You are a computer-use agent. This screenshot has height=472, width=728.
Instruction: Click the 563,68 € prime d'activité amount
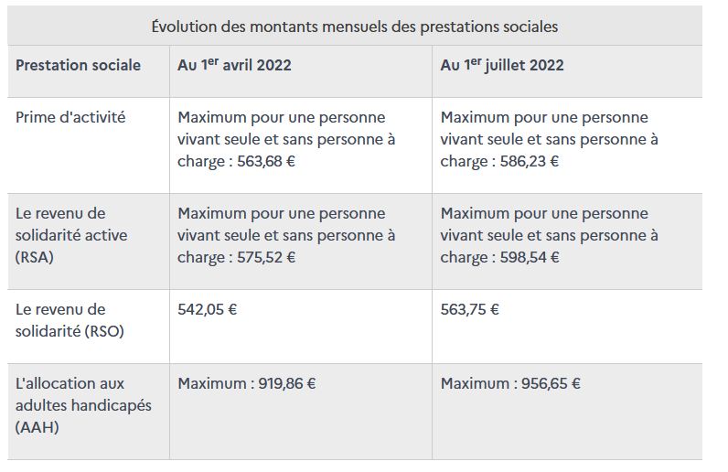[x=266, y=161]
